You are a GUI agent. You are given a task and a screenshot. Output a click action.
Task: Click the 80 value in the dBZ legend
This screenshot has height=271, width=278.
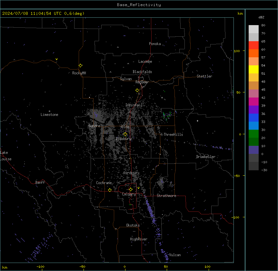(263, 25)
